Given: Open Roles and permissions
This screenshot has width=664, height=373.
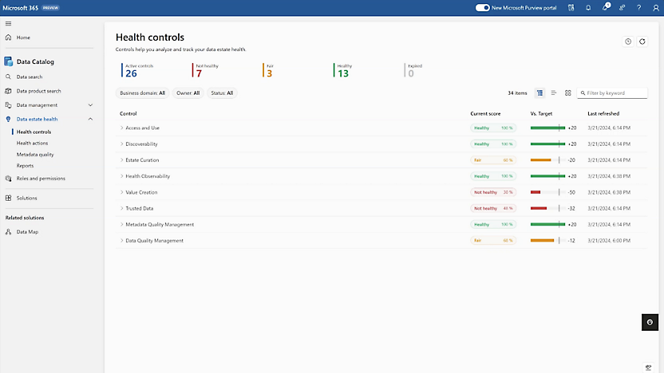Looking at the screenshot, I should tap(41, 179).
